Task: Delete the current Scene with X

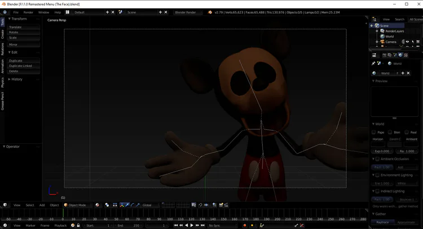Action: click(x=166, y=12)
